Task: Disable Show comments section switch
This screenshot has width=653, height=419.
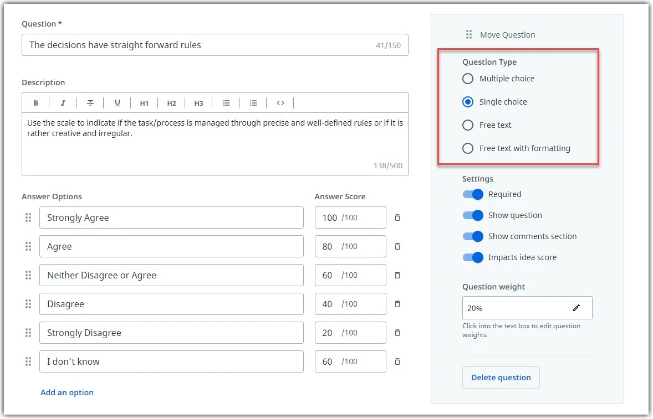Action: pyautogui.click(x=473, y=236)
